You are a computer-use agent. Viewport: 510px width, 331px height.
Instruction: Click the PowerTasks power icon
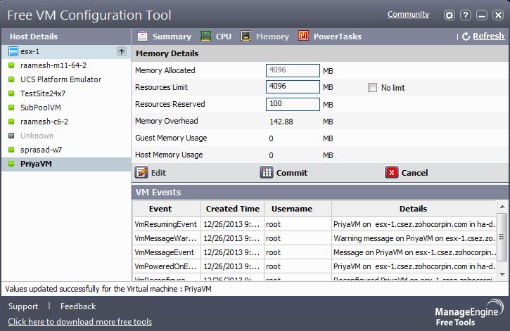303,36
